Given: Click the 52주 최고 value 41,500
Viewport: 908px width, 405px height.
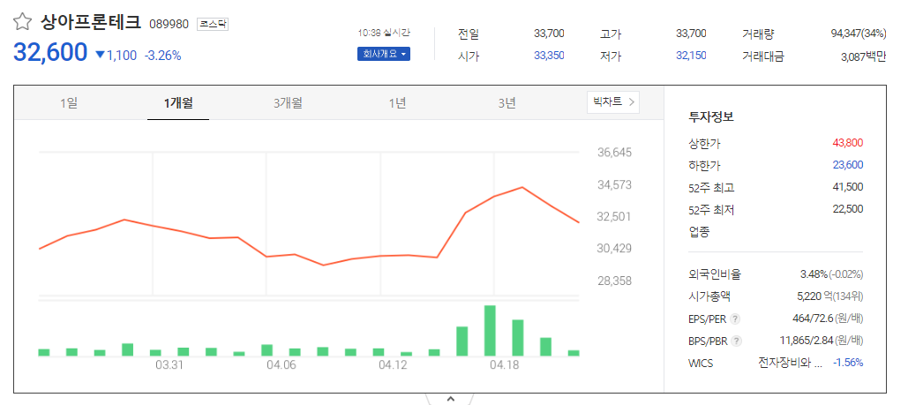Looking at the screenshot, I should point(848,187).
